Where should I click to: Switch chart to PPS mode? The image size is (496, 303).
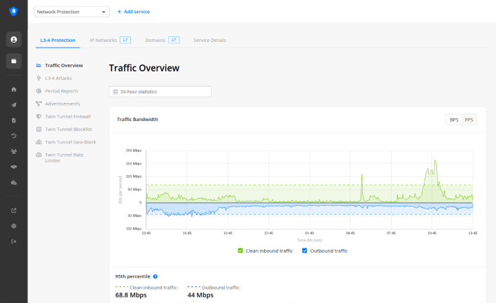[469, 120]
